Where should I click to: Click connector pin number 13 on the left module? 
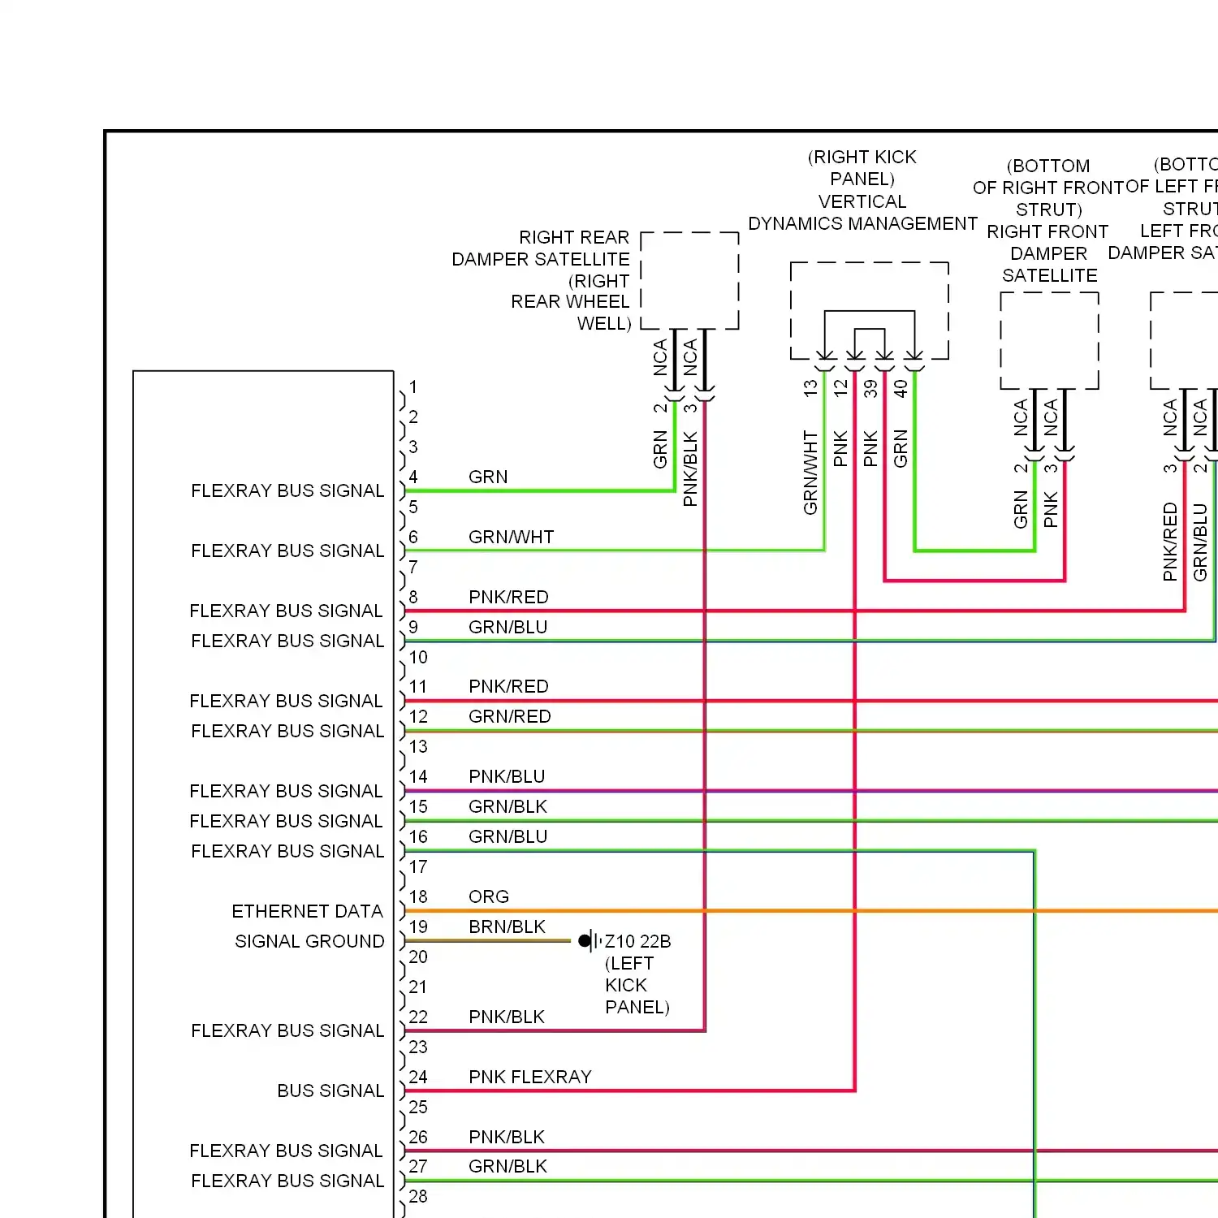click(x=418, y=746)
